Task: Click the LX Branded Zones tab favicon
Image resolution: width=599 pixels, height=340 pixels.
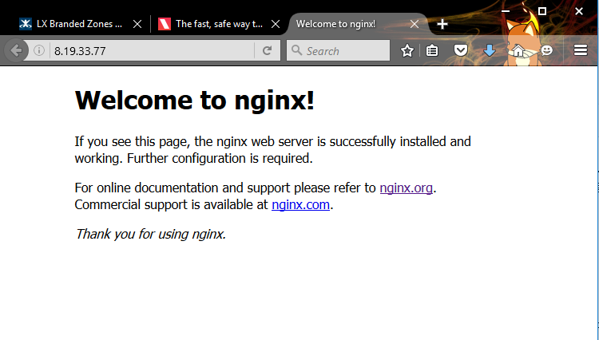Action: pyautogui.click(x=26, y=24)
